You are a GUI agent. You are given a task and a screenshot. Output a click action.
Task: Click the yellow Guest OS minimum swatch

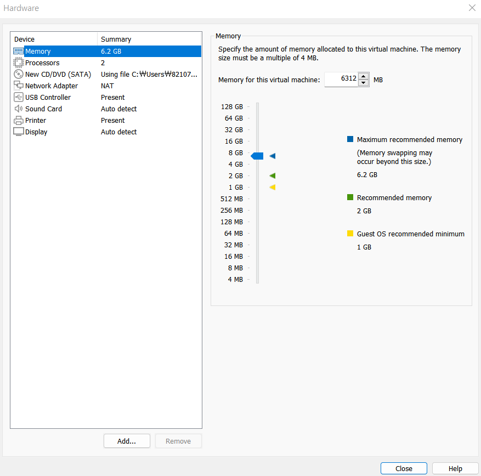[350, 234]
